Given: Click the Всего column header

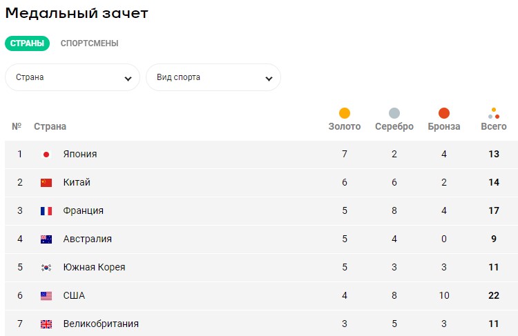Looking at the screenshot, I should click(494, 127).
